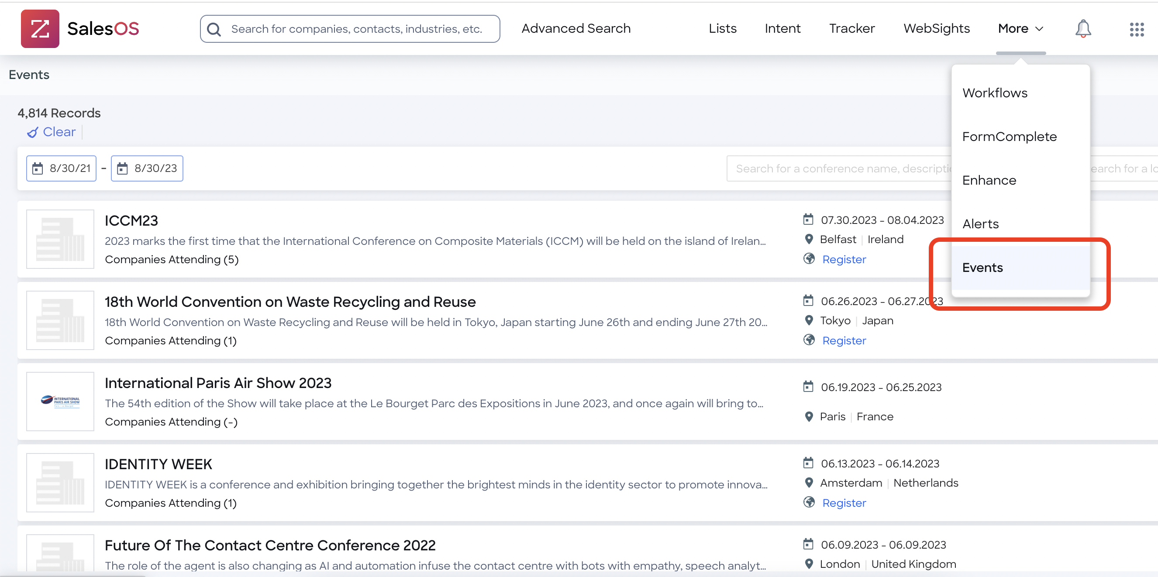Open the 8/30/21 start date picker
This screenshot has height=577, width=1158.
(x=61, y=168)
